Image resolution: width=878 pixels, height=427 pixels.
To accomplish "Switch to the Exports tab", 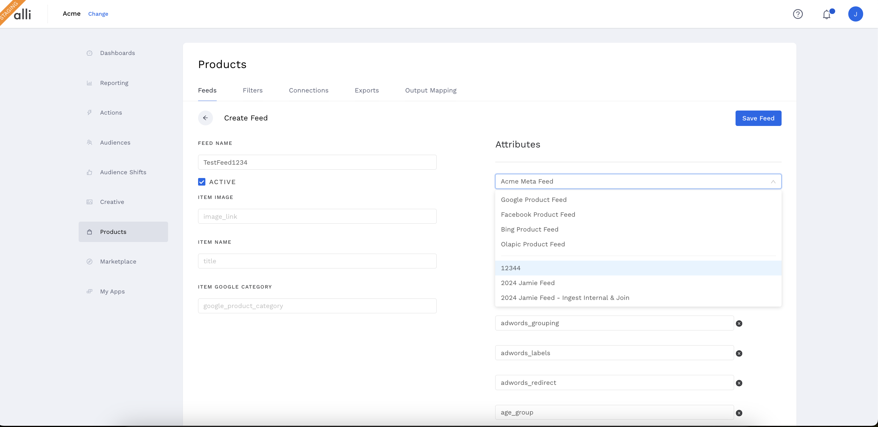I will (x=366, y=90).
